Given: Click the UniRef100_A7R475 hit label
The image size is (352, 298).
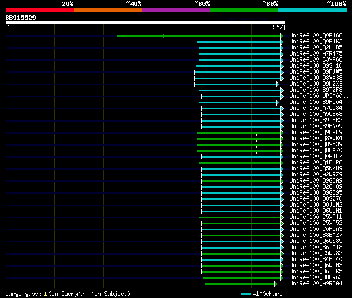Looking at the screenshot, I should (x=316, y=54).
